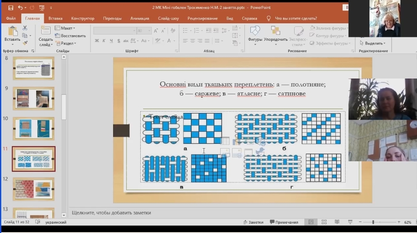417x233 pixels.
Task: Click the align text vertical icon
Action: [x=235, y=35]
